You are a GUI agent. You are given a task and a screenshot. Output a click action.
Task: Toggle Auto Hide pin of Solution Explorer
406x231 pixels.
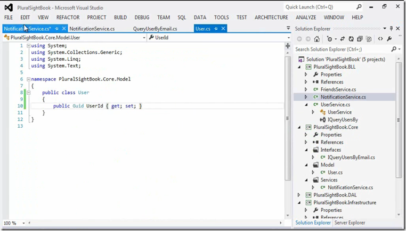[391, 28]
